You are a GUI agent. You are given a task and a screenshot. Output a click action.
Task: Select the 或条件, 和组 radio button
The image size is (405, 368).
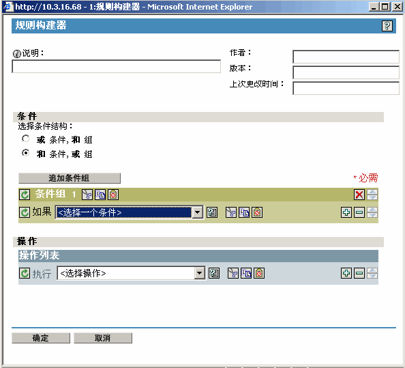coord(26,139)
